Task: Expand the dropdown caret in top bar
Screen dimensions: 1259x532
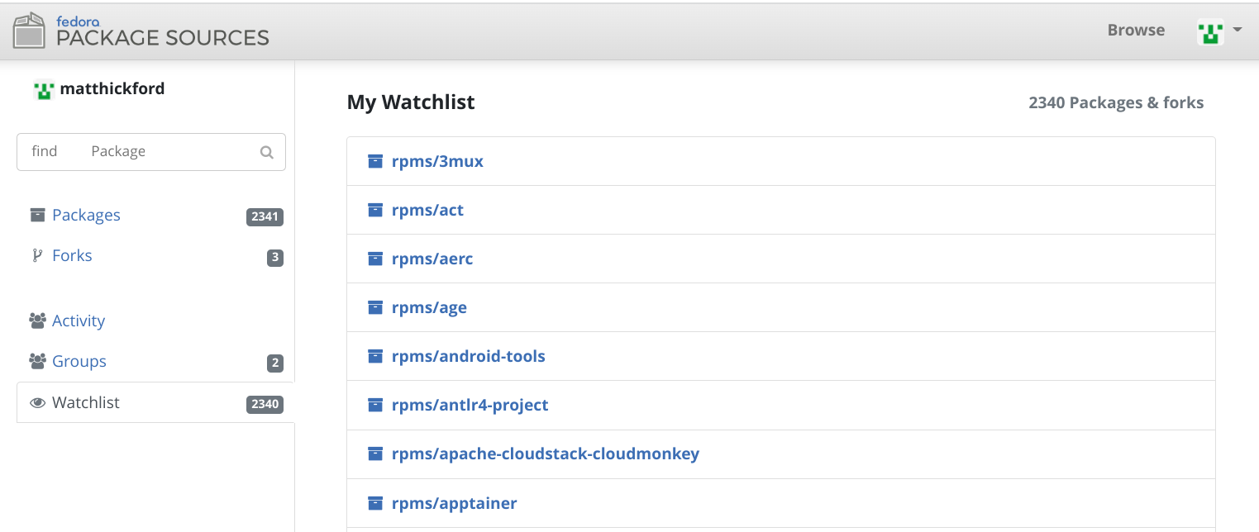Action: 1238,31
